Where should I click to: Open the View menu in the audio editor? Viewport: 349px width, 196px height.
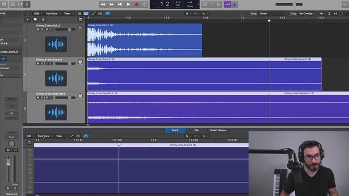point(59,136)
